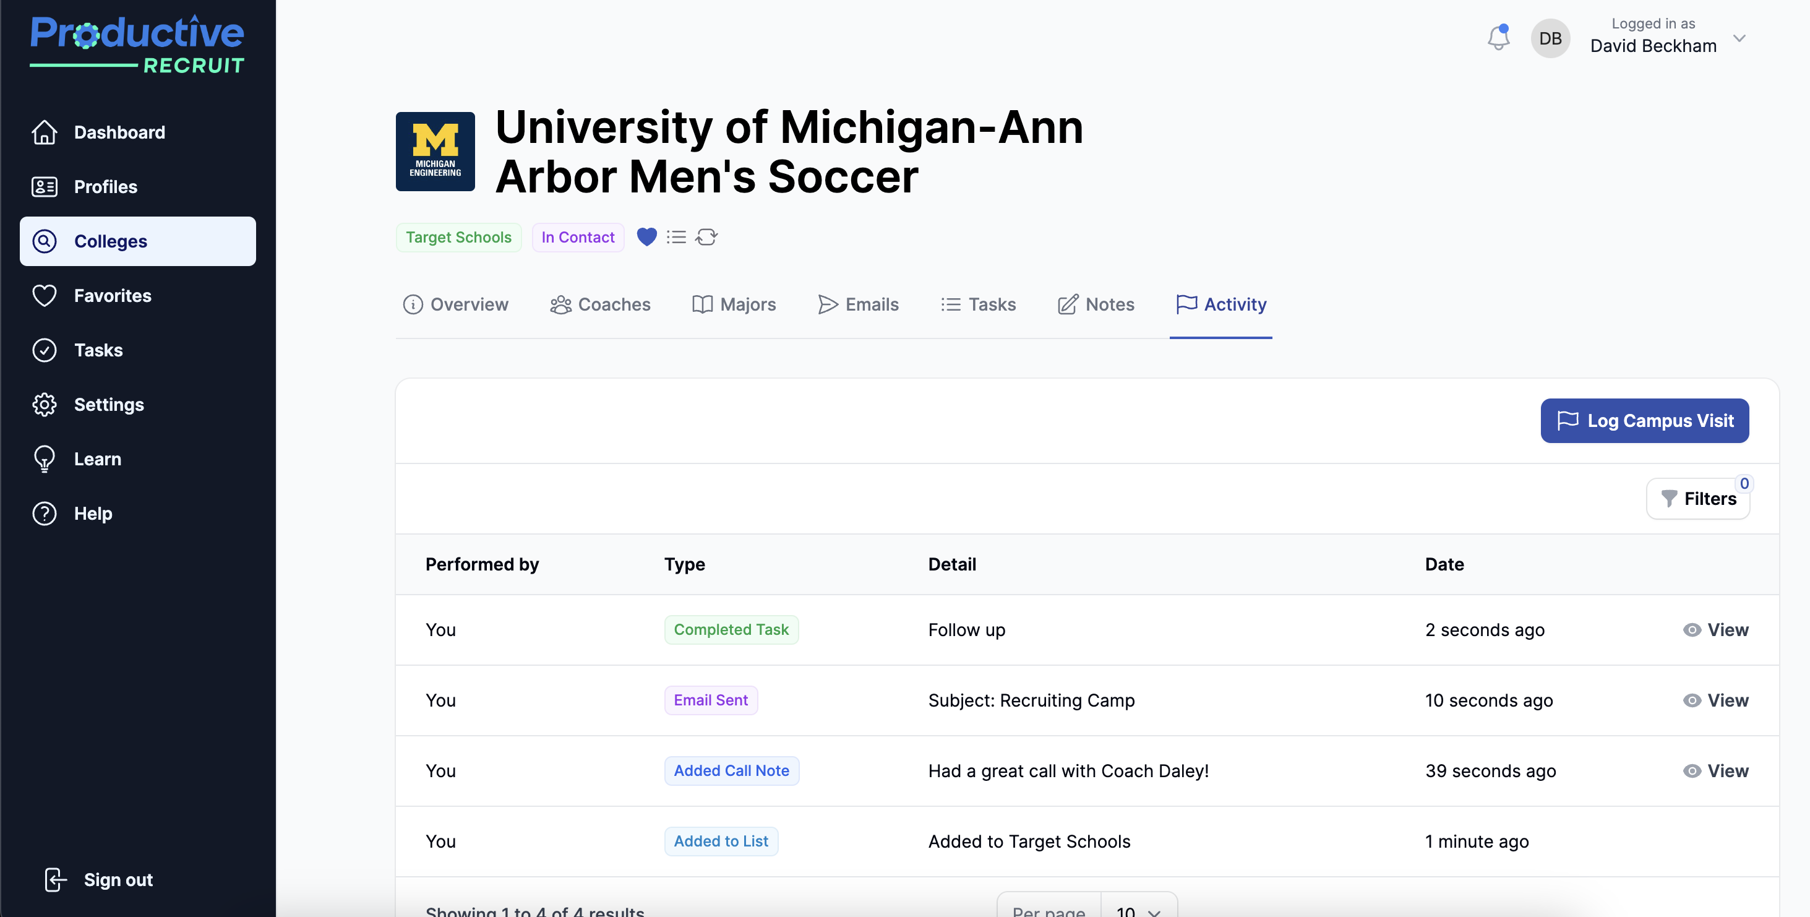Click the Detail column header
1810x917 pixels.
pos(951,564)
